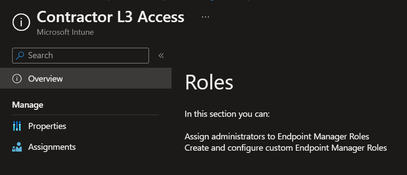Click the Overview circle-i icon

pyautogui.click(x=17, y=79)
